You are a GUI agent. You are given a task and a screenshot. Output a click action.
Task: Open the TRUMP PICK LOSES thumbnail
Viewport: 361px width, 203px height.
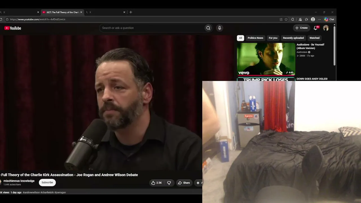coord(266,80)
